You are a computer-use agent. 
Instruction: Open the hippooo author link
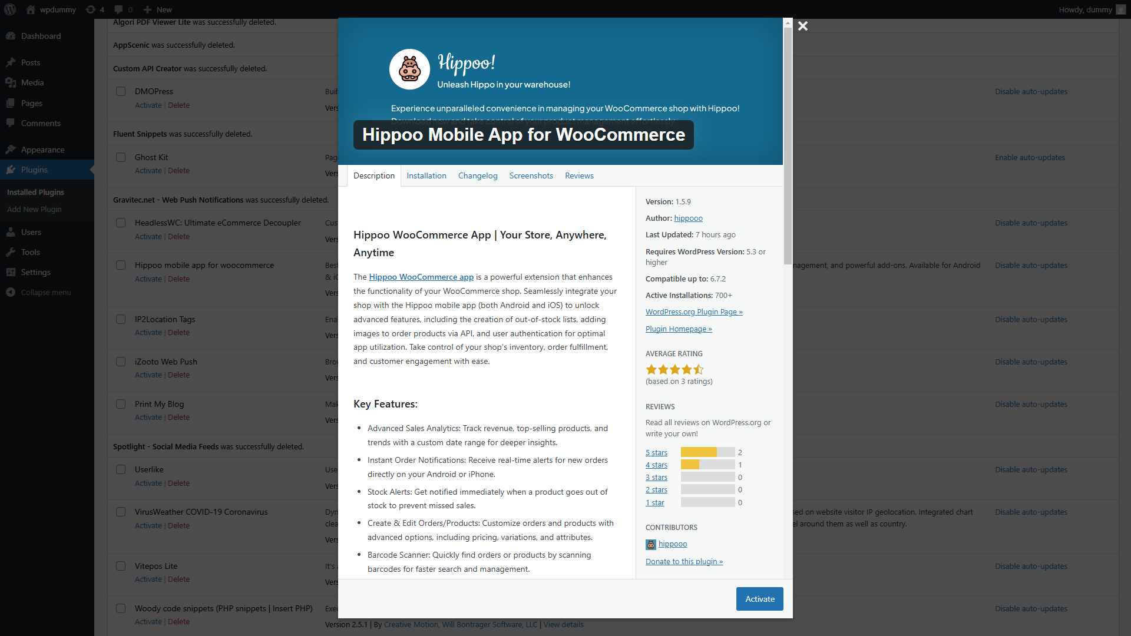click(688, 218)
